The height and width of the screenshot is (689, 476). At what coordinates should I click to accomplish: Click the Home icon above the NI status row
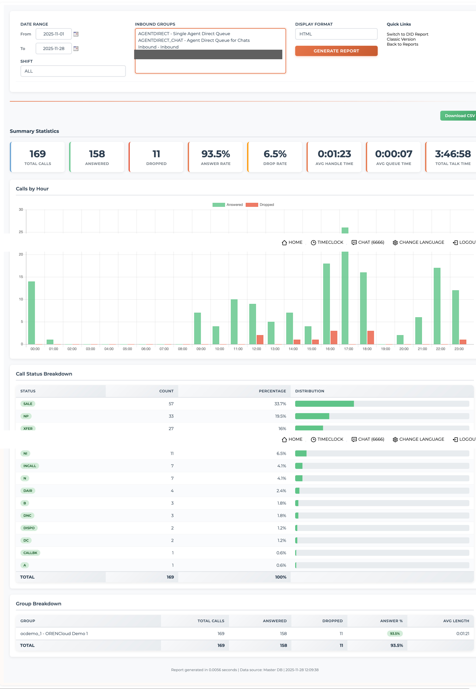pyautogui.click(x=284, y=439)
